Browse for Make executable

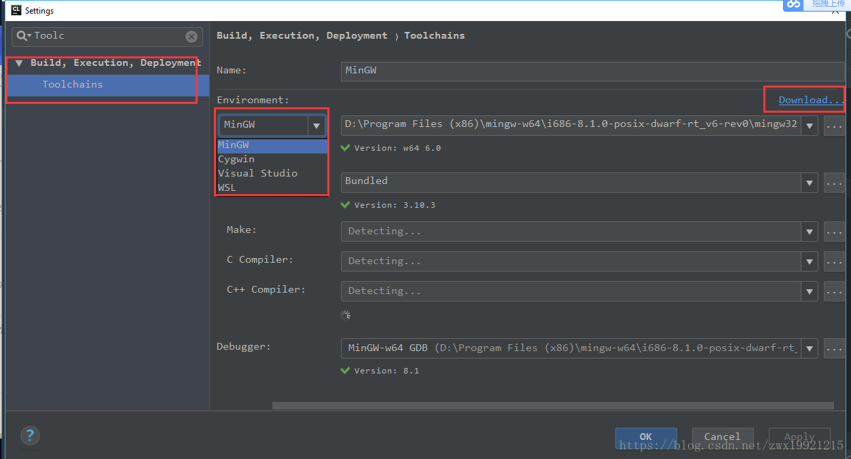click(834, 232)
